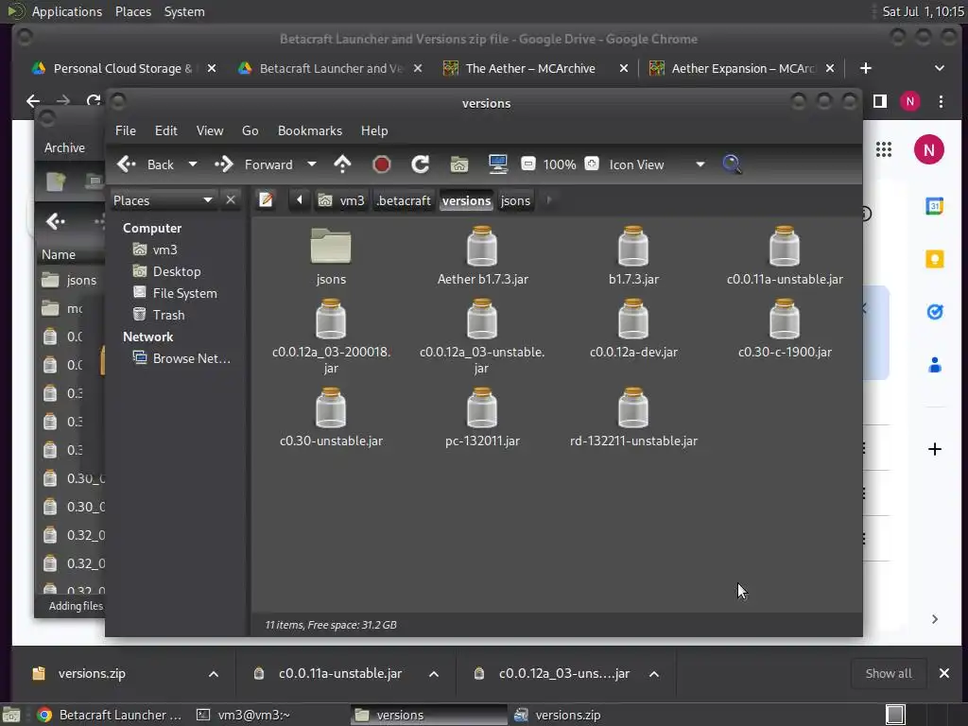Select the b1.7.3.jar file icon

point(633,246)
